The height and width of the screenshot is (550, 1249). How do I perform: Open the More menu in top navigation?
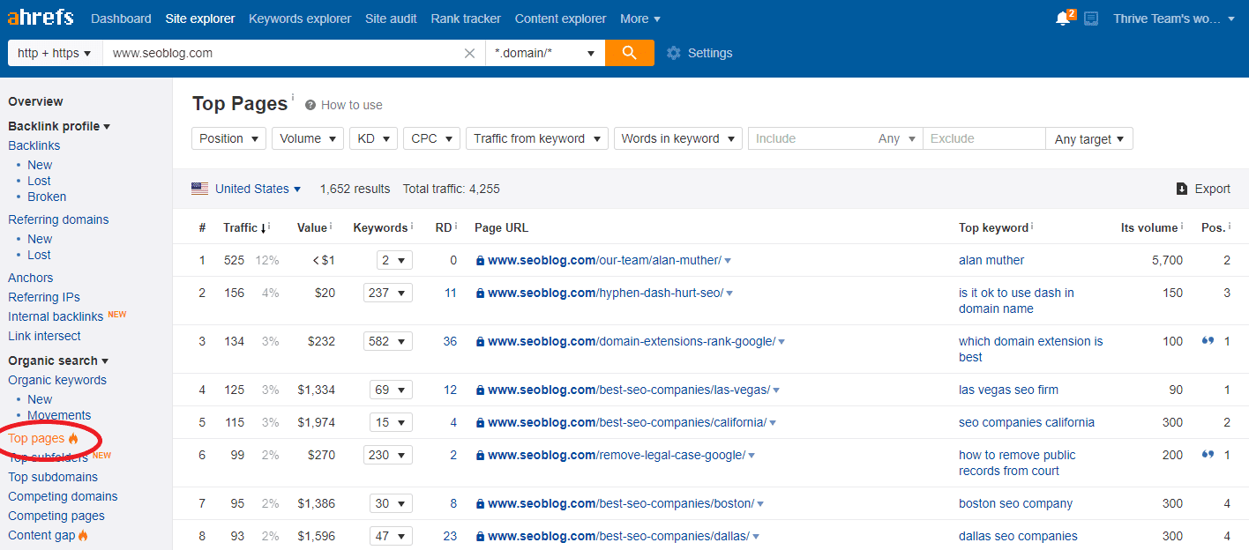tap(640, 19)
